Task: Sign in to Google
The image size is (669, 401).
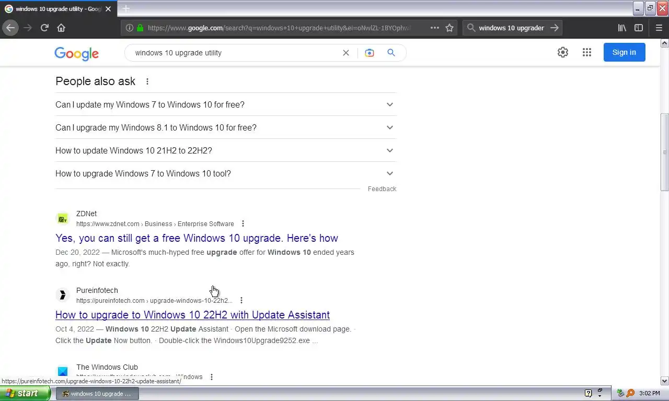Action: pos(624,52)
